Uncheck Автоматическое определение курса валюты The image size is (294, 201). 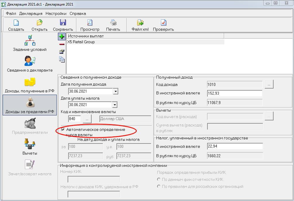click(63, 129)
